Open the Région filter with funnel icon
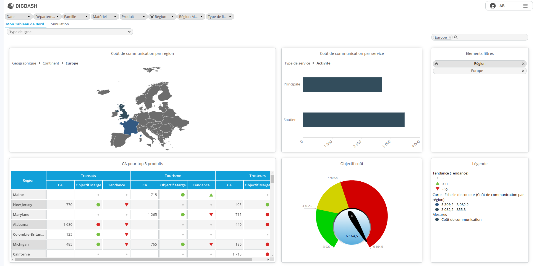The image size is (534, 266). [162, 17]
